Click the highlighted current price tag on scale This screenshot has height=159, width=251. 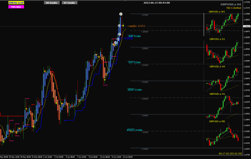coord(247,26)
